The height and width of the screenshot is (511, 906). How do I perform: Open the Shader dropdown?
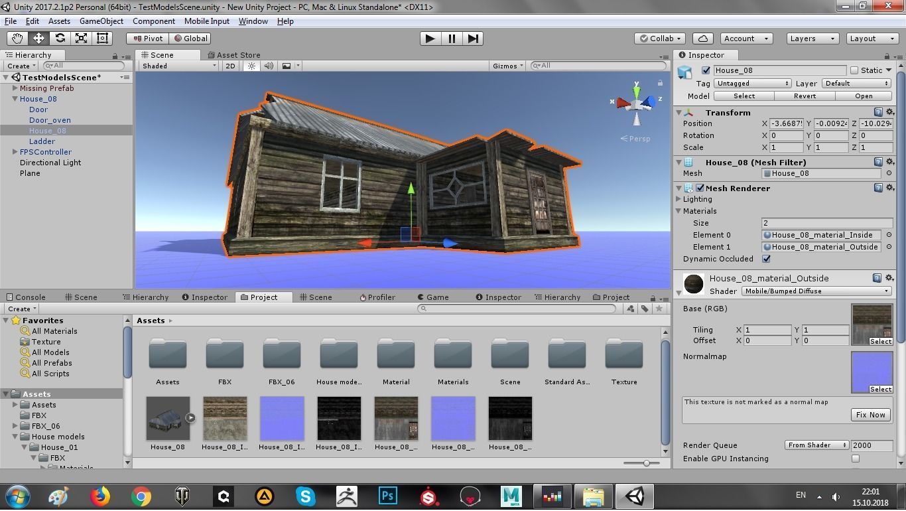816,291
